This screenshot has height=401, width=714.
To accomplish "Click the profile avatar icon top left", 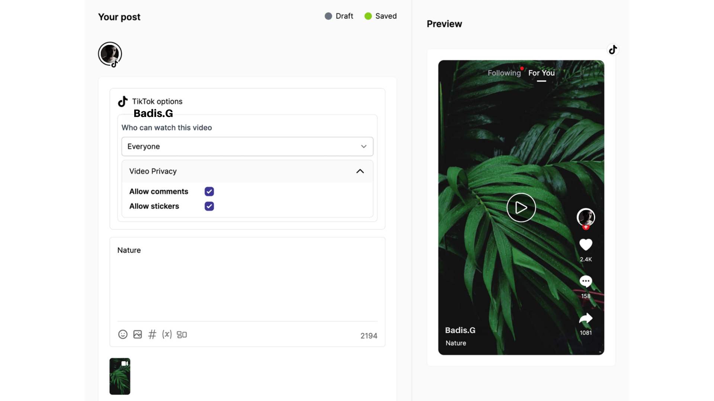I will pyautogui.click(x=109, y=53).
